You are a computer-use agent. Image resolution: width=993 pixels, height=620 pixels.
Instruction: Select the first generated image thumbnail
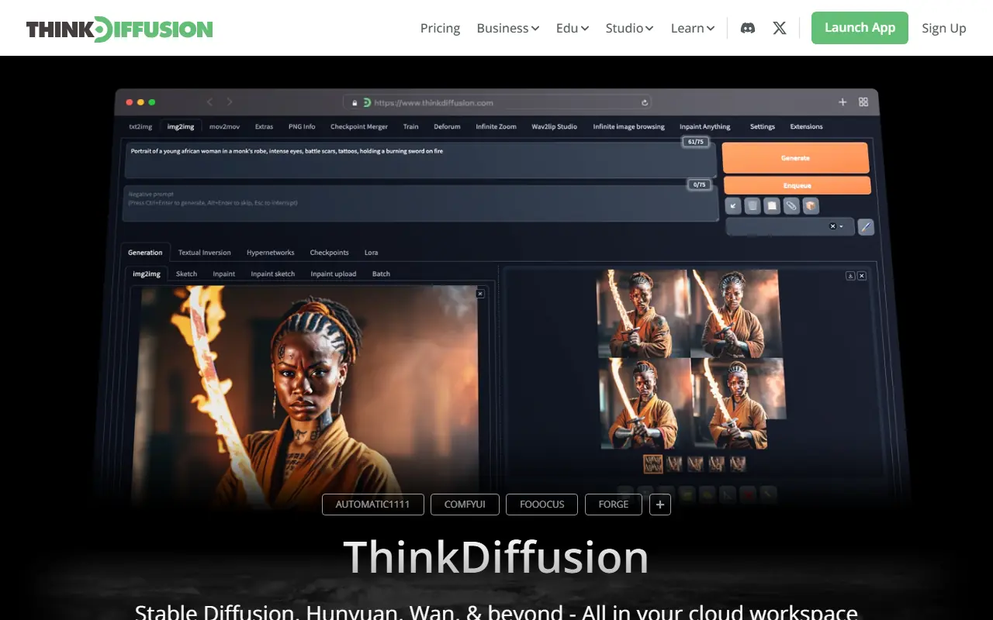point(654,464)
